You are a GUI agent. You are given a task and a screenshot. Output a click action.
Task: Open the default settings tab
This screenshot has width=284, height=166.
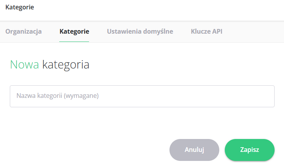(140, 31)
